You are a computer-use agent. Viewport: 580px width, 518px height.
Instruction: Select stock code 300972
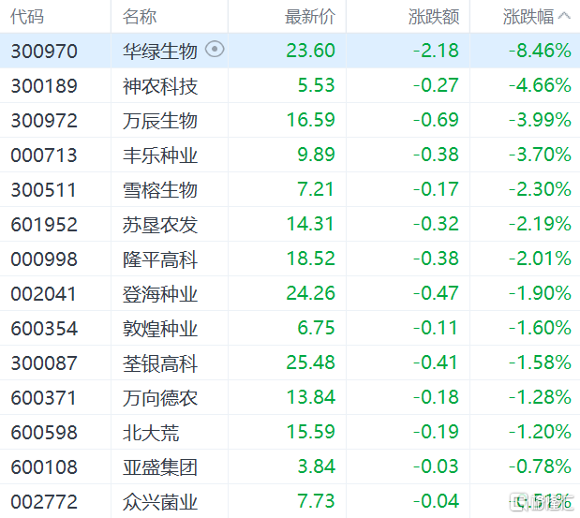coord(44,121)
